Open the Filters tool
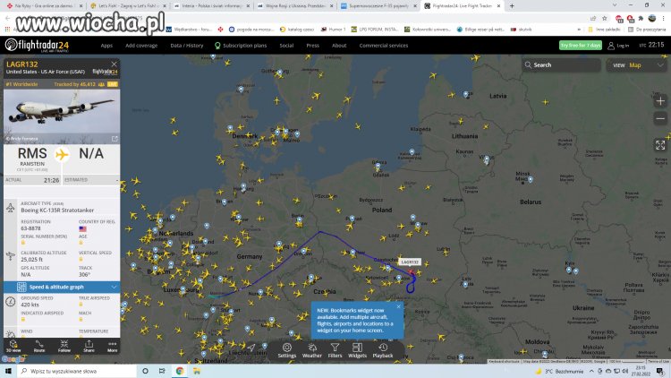 click(x=335, y=350)
